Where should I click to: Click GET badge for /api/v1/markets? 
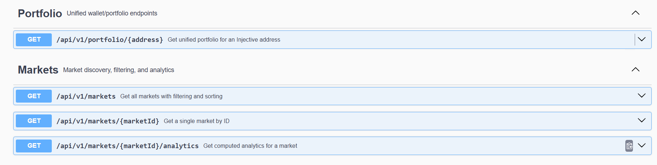(x=34, y=96)
